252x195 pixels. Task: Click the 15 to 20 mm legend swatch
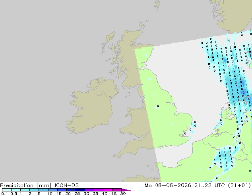[x=62, y=190]
